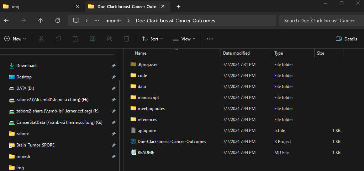Screen dimensions: 364x171
Task: Click the txtfile type cell
Action: tap(280, 131)
